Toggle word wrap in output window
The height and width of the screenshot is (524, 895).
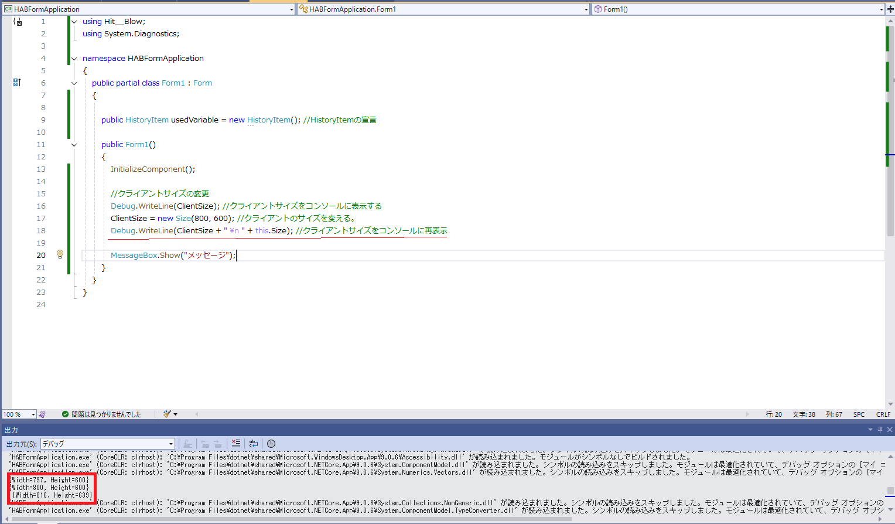[x=253, y=444]
